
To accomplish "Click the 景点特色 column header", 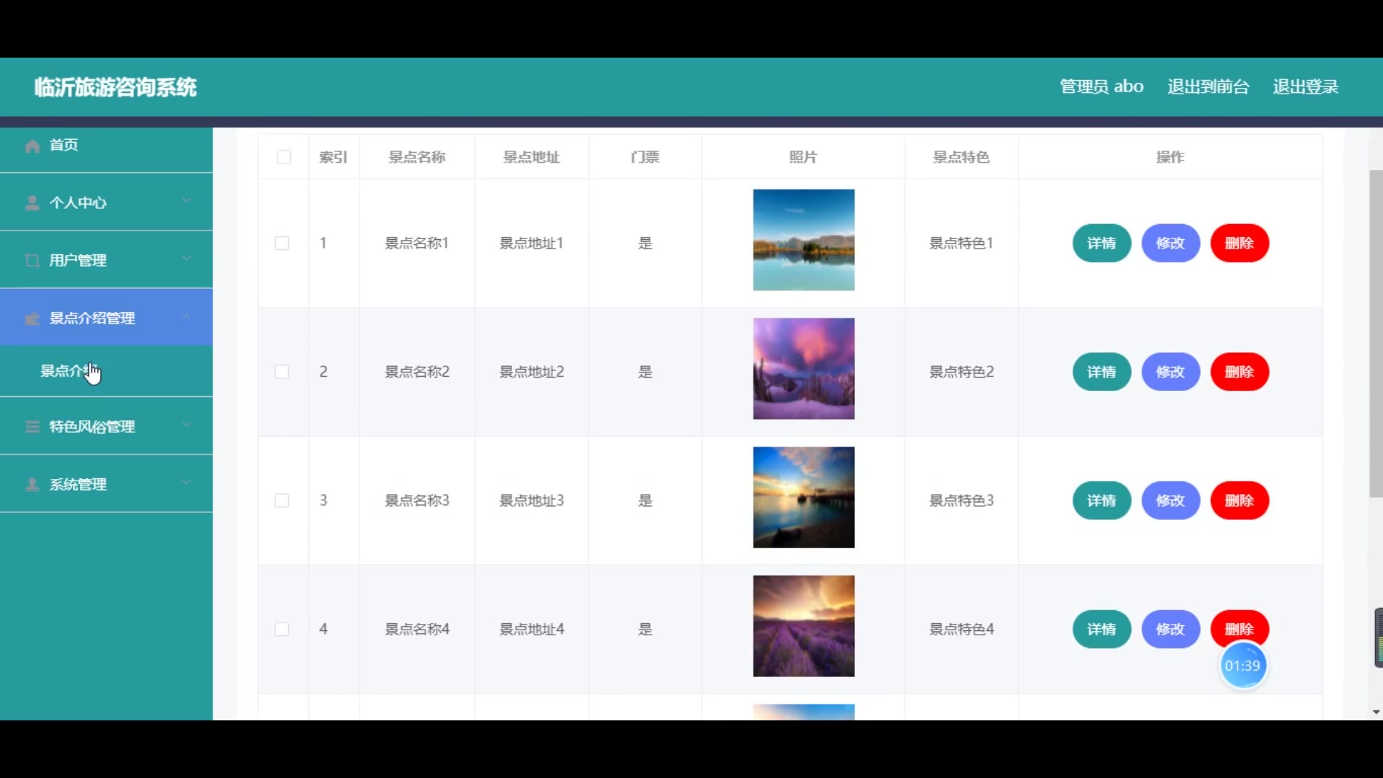I will [962, 157].
